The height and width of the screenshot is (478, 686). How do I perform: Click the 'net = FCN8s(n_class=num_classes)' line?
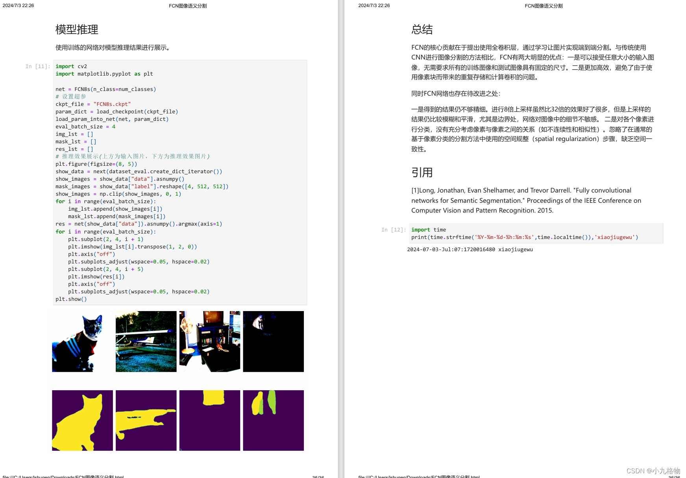pyautogui.click(x=106, y=89)
